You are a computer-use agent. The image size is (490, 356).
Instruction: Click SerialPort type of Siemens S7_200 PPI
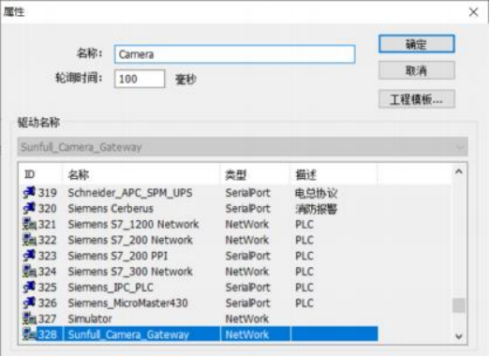point(248,256)
